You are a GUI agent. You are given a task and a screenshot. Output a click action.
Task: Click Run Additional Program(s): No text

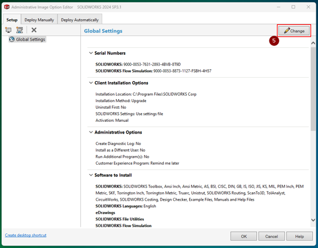[x=123, y=157]
